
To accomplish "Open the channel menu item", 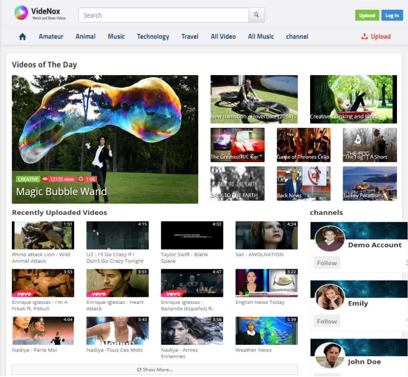I will pyautogui.click(x=297, y=36).
